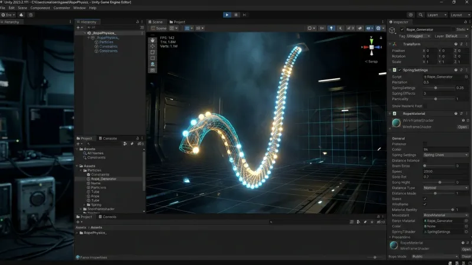472x265 pixels.
Task: Toggle the Wireframe checkbox
Action: [425, 204]
